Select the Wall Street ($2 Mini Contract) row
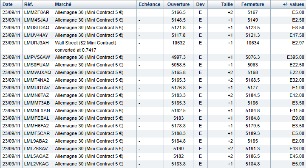This screenshot has width=306, height=168. tap(153, 47)
